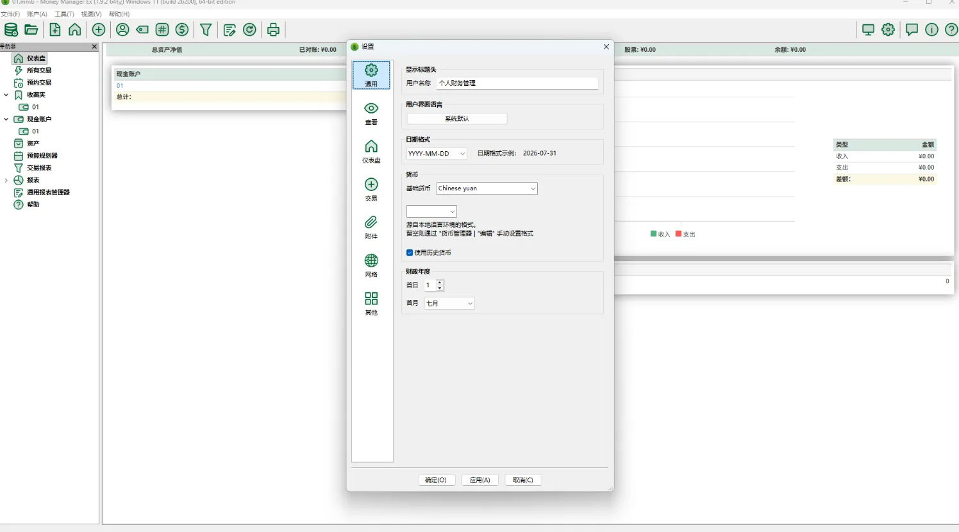Screen dimensions: 959x532
Task: Select 预约交易 in navigation tree
Action: 39,83
